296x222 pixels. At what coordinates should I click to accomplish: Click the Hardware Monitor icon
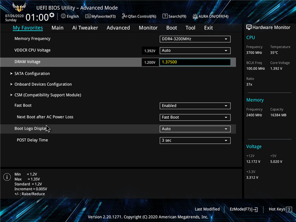click(x=249, y=27)
